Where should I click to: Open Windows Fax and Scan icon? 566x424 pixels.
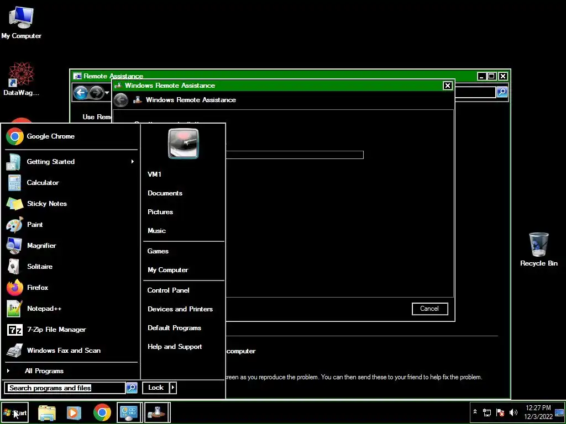14,351
